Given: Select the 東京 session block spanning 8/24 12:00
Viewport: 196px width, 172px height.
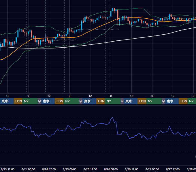Looking at the screenshot, I should 48,101.
